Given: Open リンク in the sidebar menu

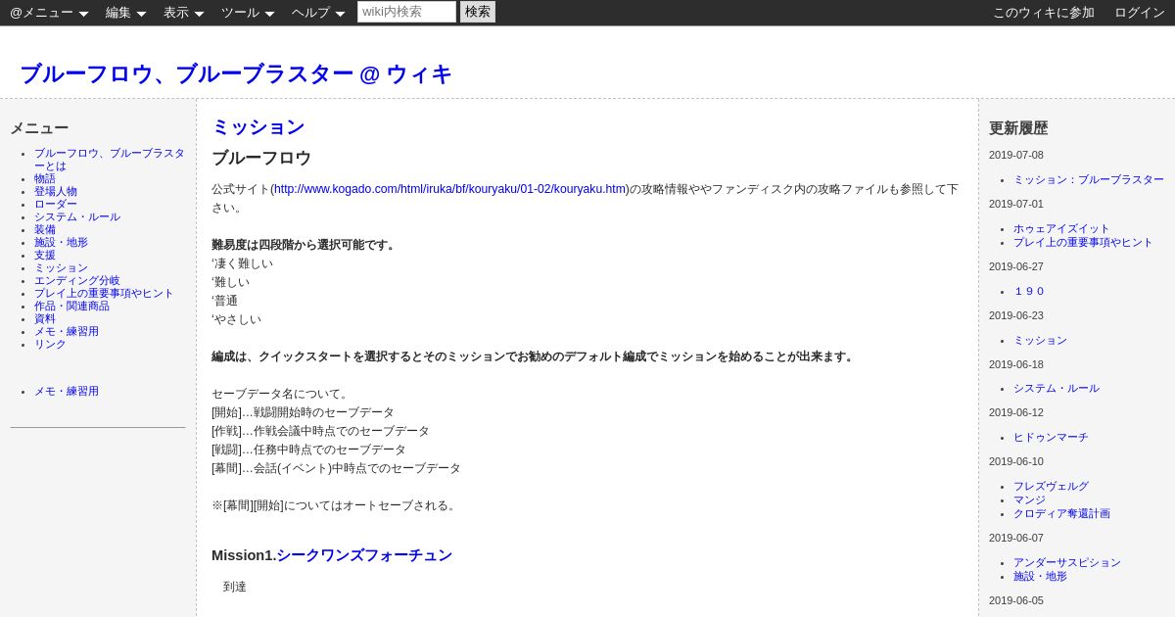Looking at the screenshot, I should coord(50,345).
